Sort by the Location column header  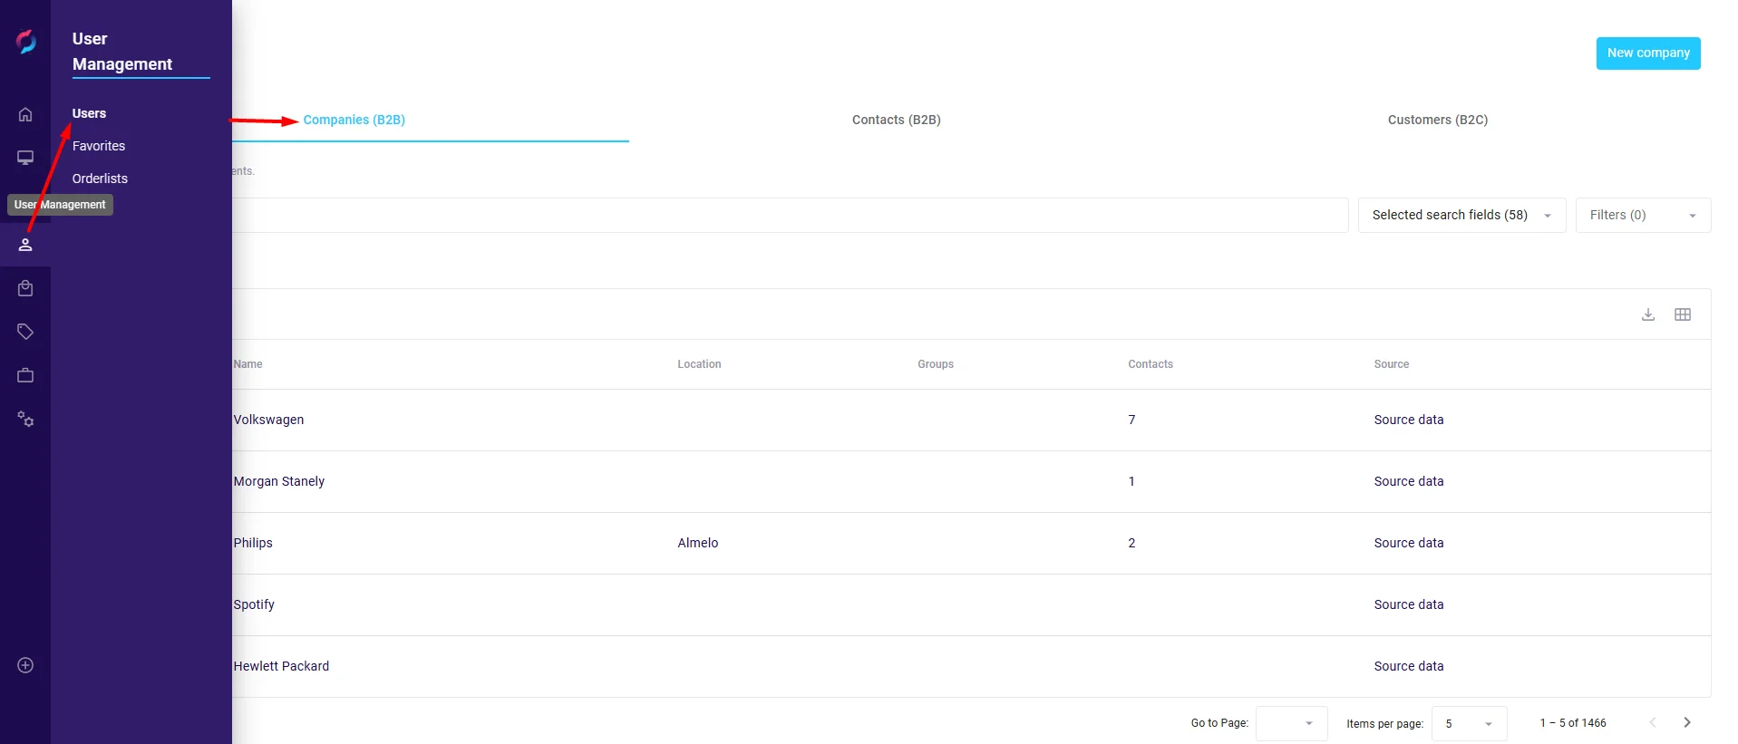click(699, 364)
